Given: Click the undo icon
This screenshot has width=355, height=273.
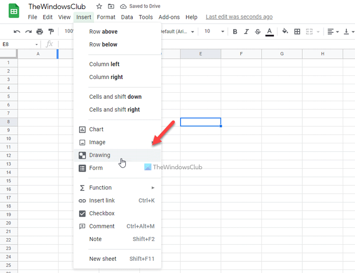Looking at the screenshot, I should tap(17, 31).
